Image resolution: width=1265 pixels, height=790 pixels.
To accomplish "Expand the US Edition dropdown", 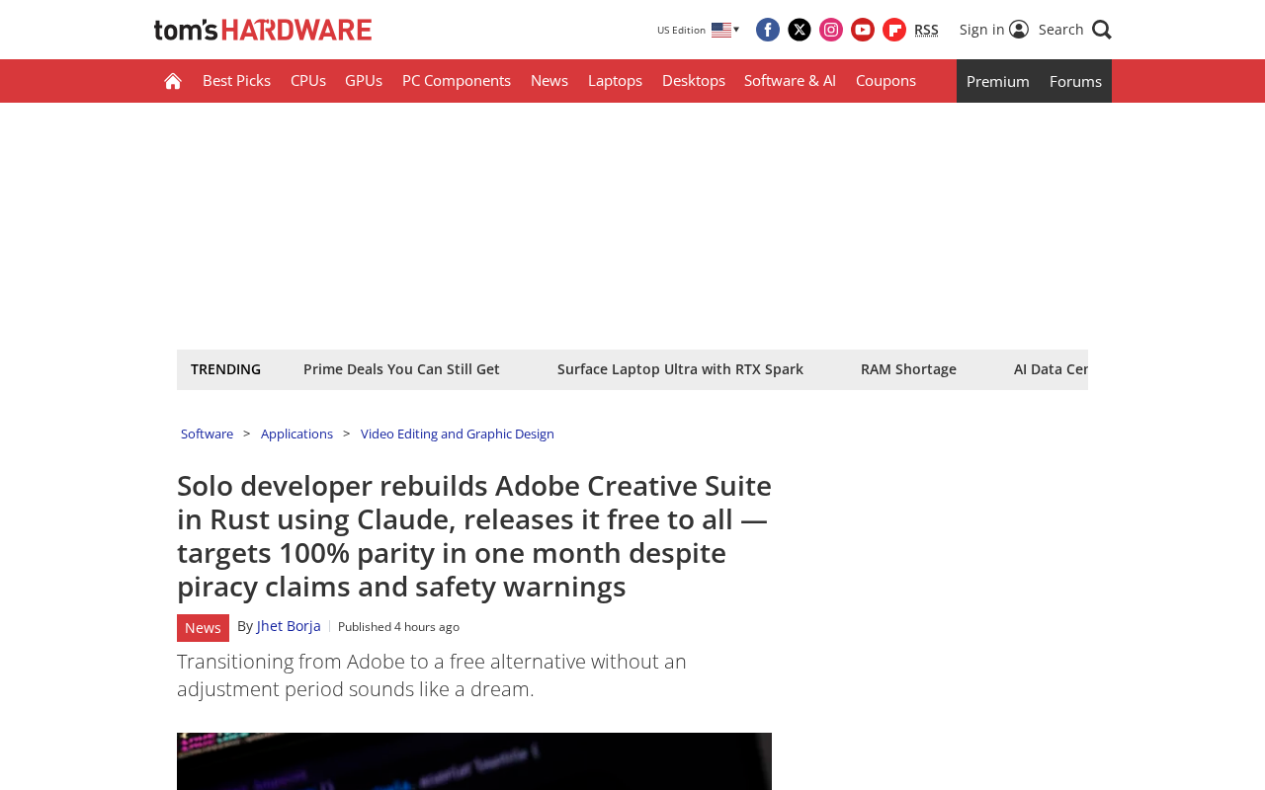I will coord(698,30).
